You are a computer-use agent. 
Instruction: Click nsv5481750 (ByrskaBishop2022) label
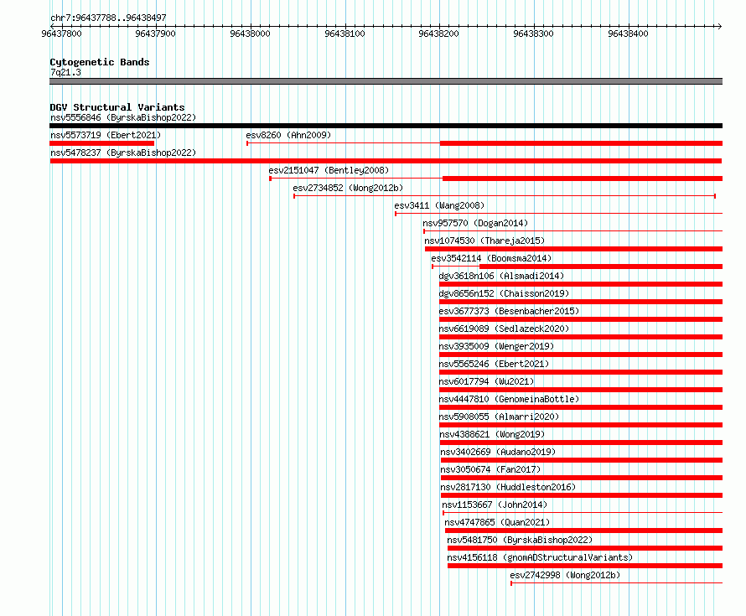[520, 540]
